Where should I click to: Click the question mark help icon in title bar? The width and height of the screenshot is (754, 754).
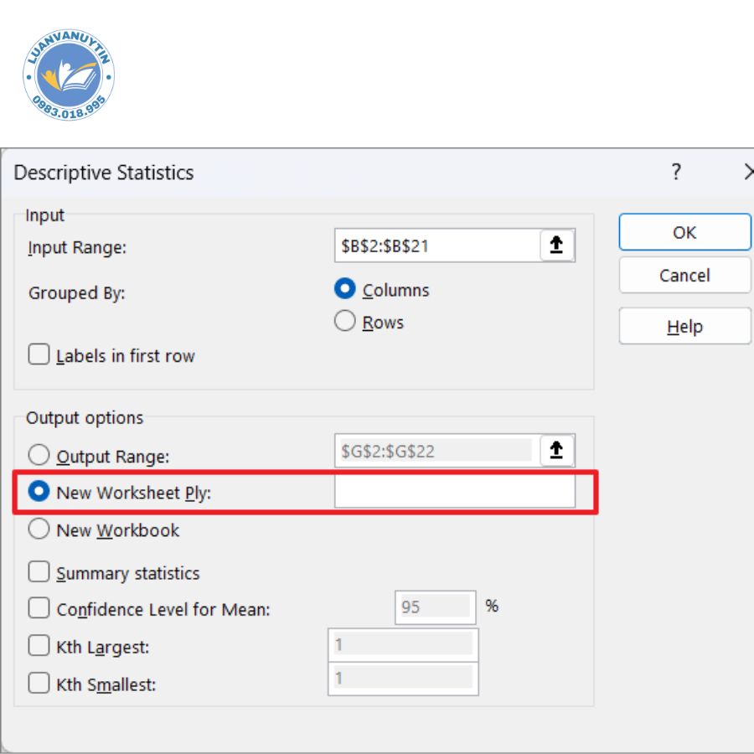(x=676, y=173)
